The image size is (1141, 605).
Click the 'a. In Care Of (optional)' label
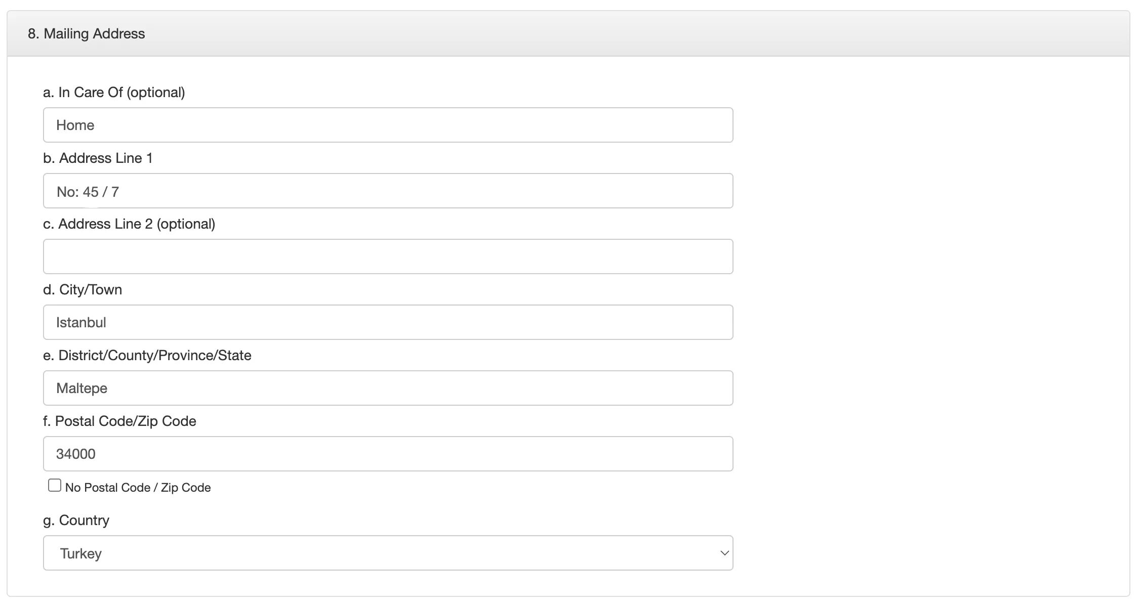click(x=114, y=93)
